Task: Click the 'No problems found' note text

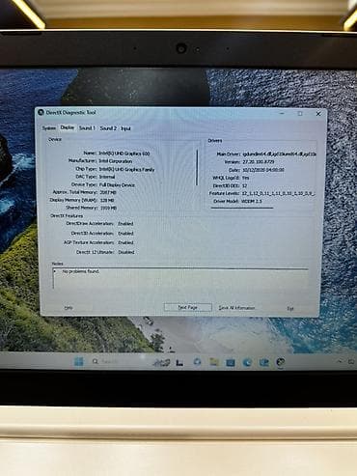Action: 81,271
